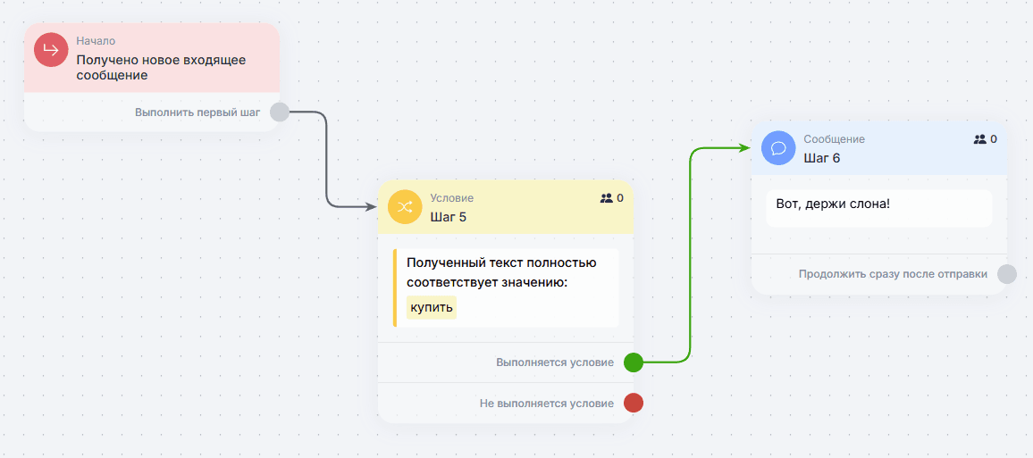Click the green 'Выполняется условие' connector dot
The width and height of the screenshot is (1033, 458).
(x=633, y=362)
